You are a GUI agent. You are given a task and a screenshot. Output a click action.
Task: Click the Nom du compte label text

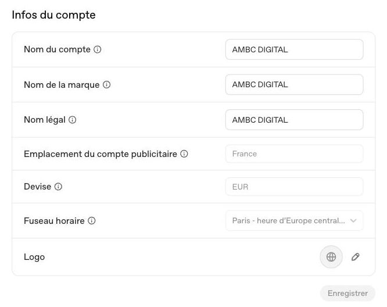(x=57, y=49)
